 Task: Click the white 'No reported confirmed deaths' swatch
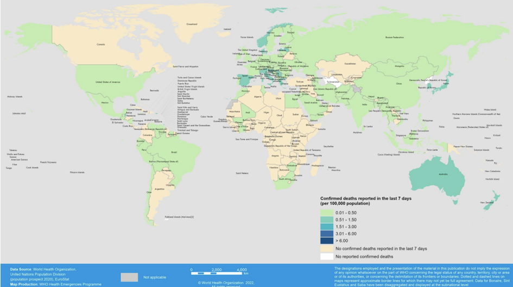(x=327, y=256)
